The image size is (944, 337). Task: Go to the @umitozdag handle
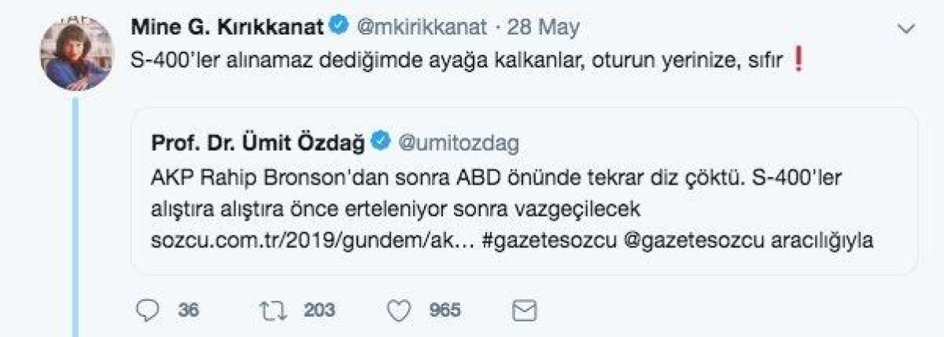459,141
